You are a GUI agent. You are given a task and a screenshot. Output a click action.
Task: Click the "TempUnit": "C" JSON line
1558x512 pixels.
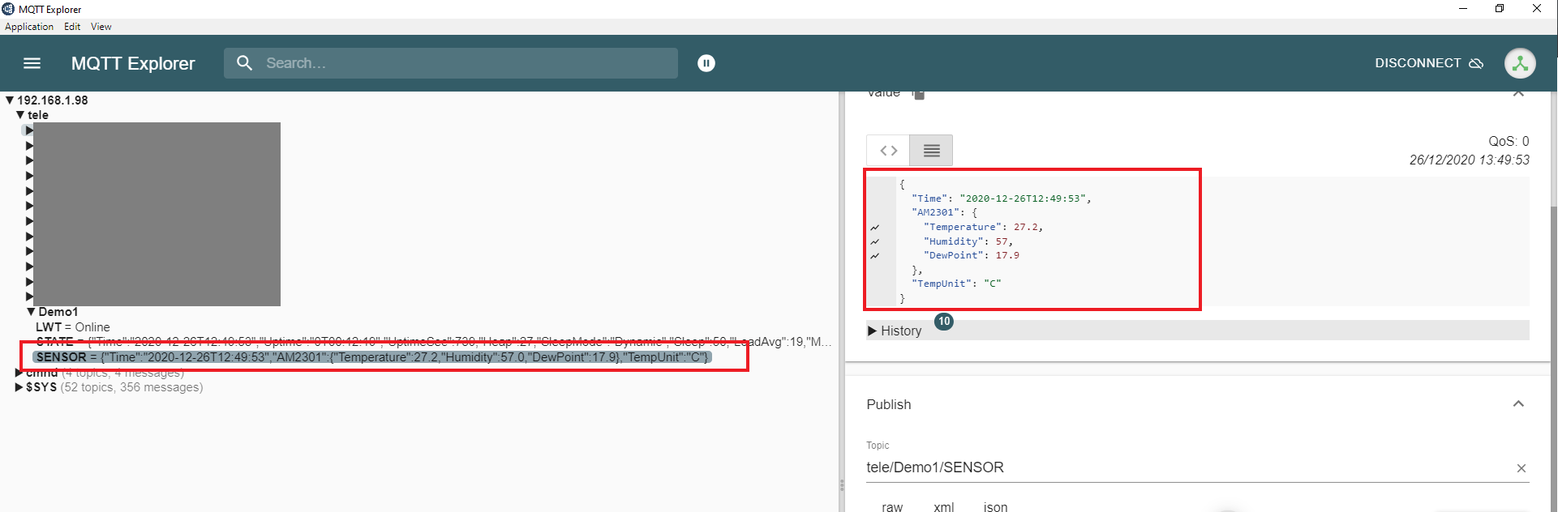point(956,284)
